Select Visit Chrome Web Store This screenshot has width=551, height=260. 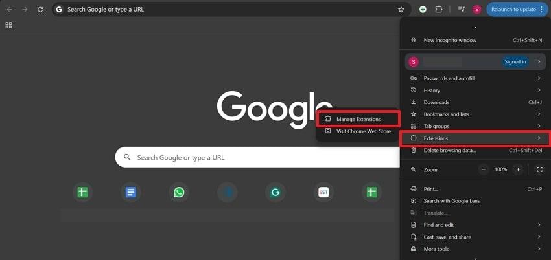[358, 131]
